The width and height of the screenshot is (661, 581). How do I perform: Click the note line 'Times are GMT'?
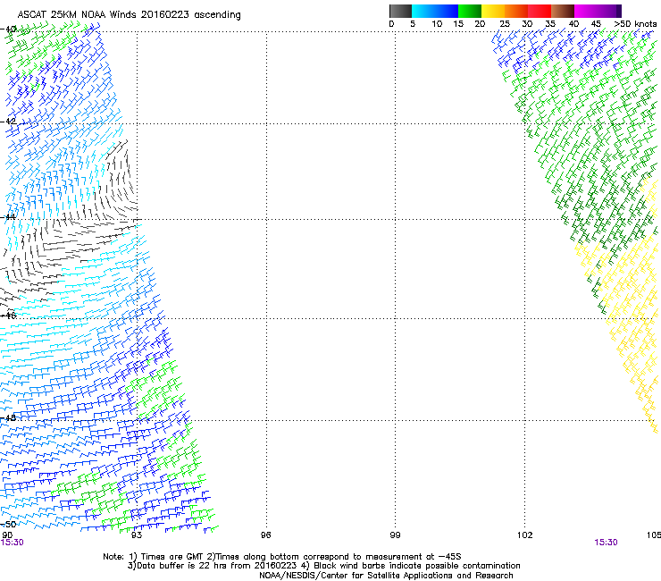pos(173,557)
